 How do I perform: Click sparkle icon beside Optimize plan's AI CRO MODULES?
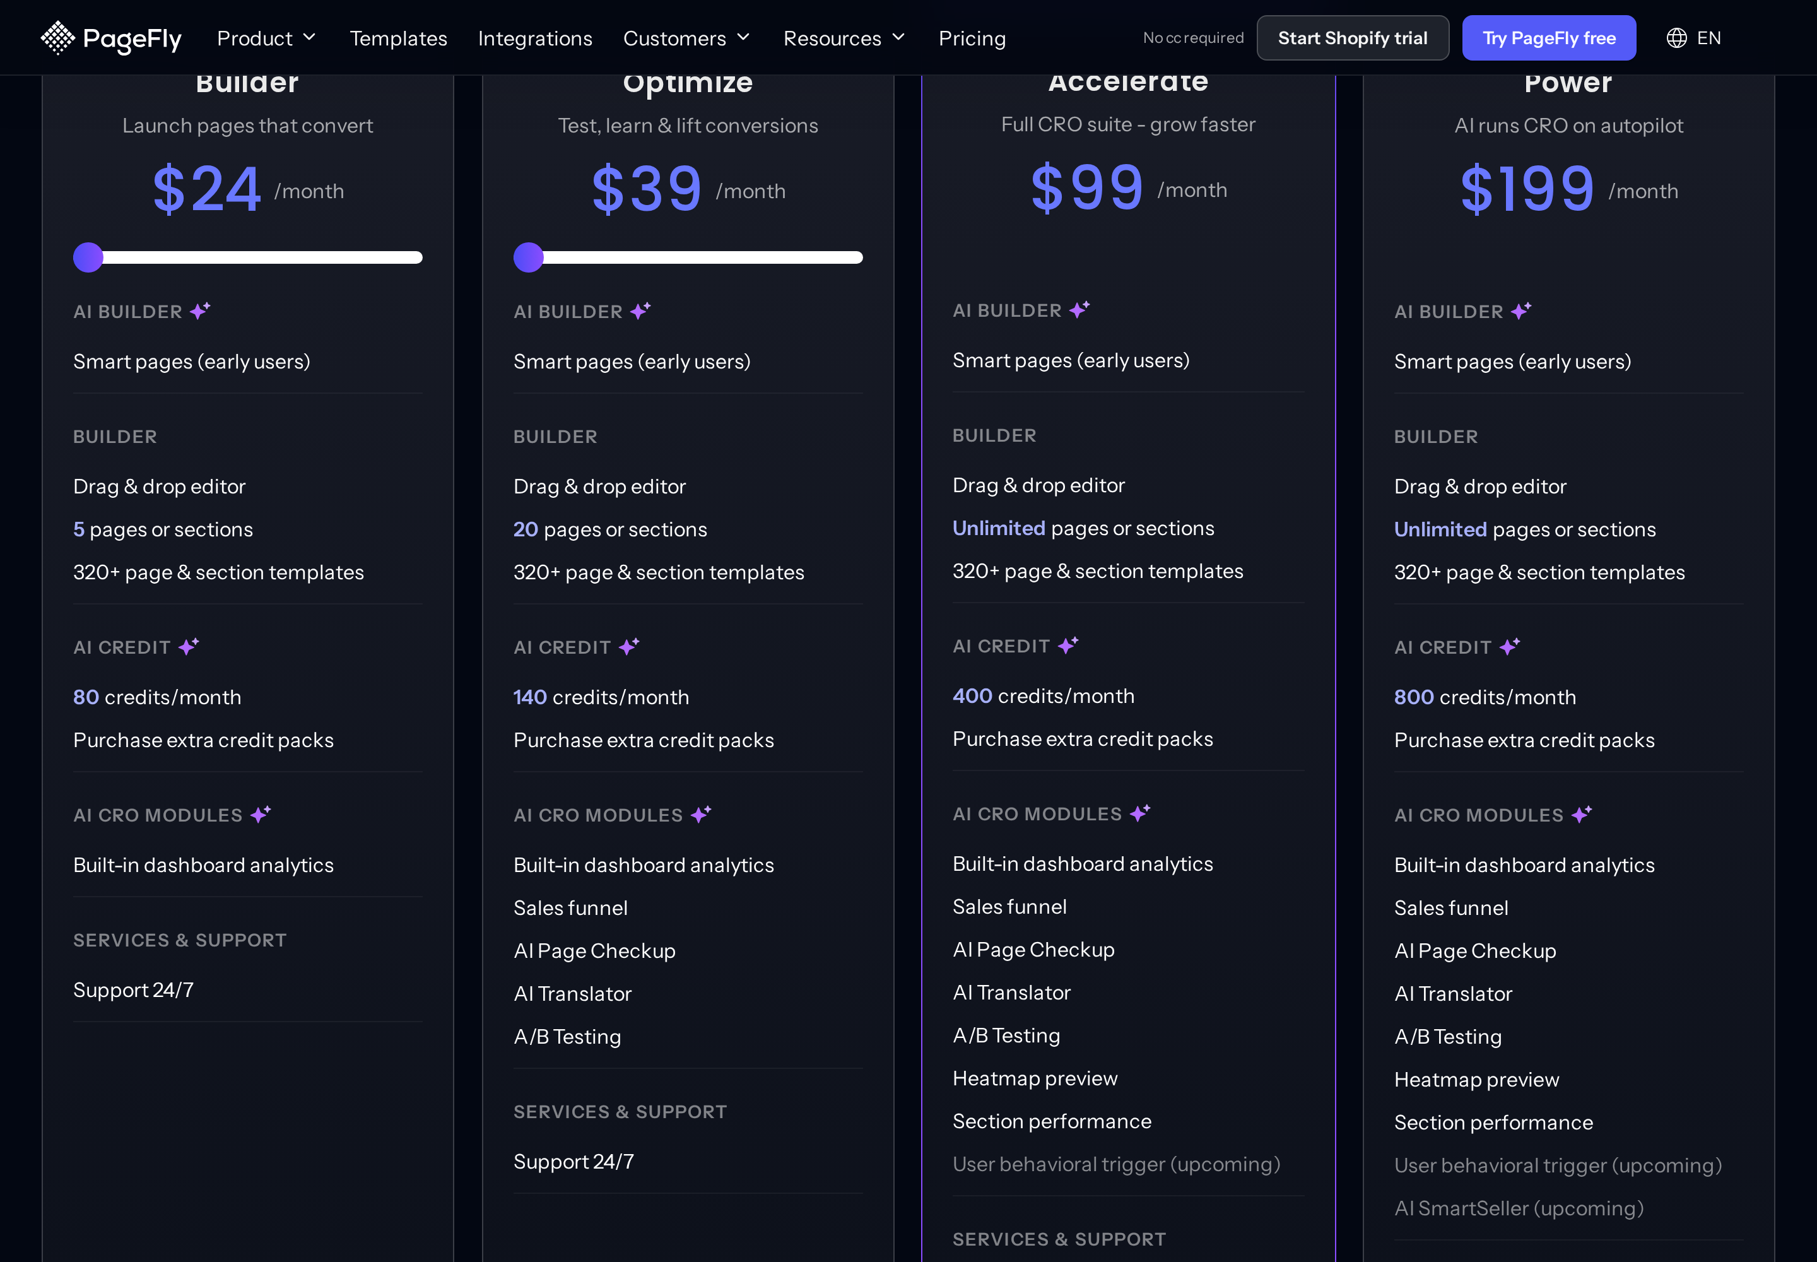(x=702, y=813)
